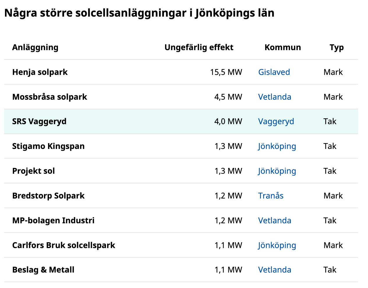Click the Typ column header
Viewport: 368px width, 288px height.
[x=337, y=47]
